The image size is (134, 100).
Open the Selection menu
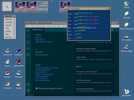[41, 26]
